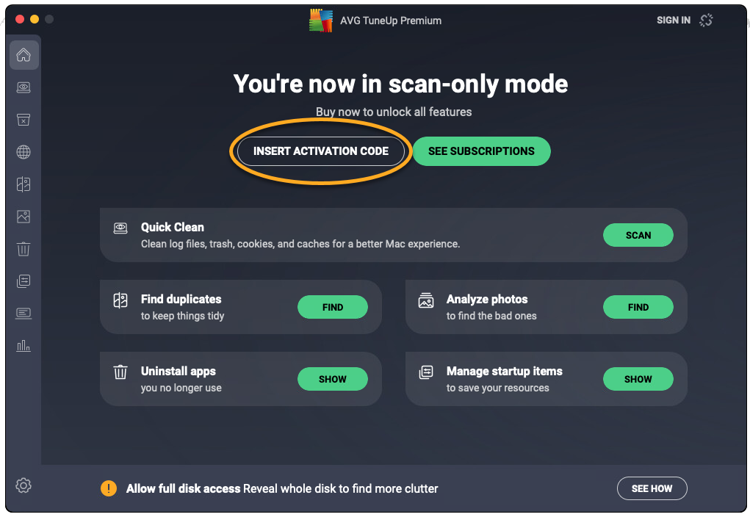
Task: Open the Settings gear icon
Action: pyautogui.click(x=24, y=485)
